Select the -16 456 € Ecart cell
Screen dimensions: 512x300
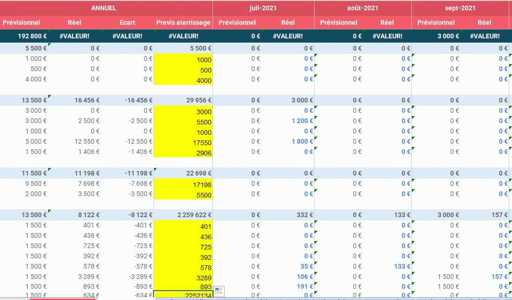(127, 100)
